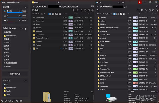Screen dimensions: 159x103
Task: Open search magnifier in bottom bar
Action: (13, 101)
